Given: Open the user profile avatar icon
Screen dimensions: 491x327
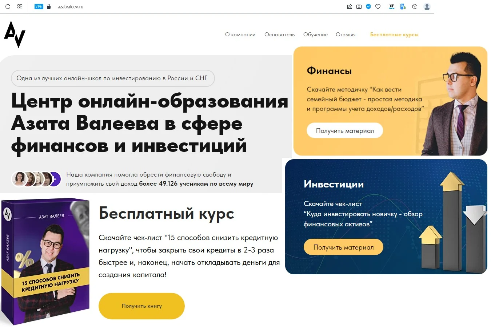Looking at the screenshot, I should point(427,7).
